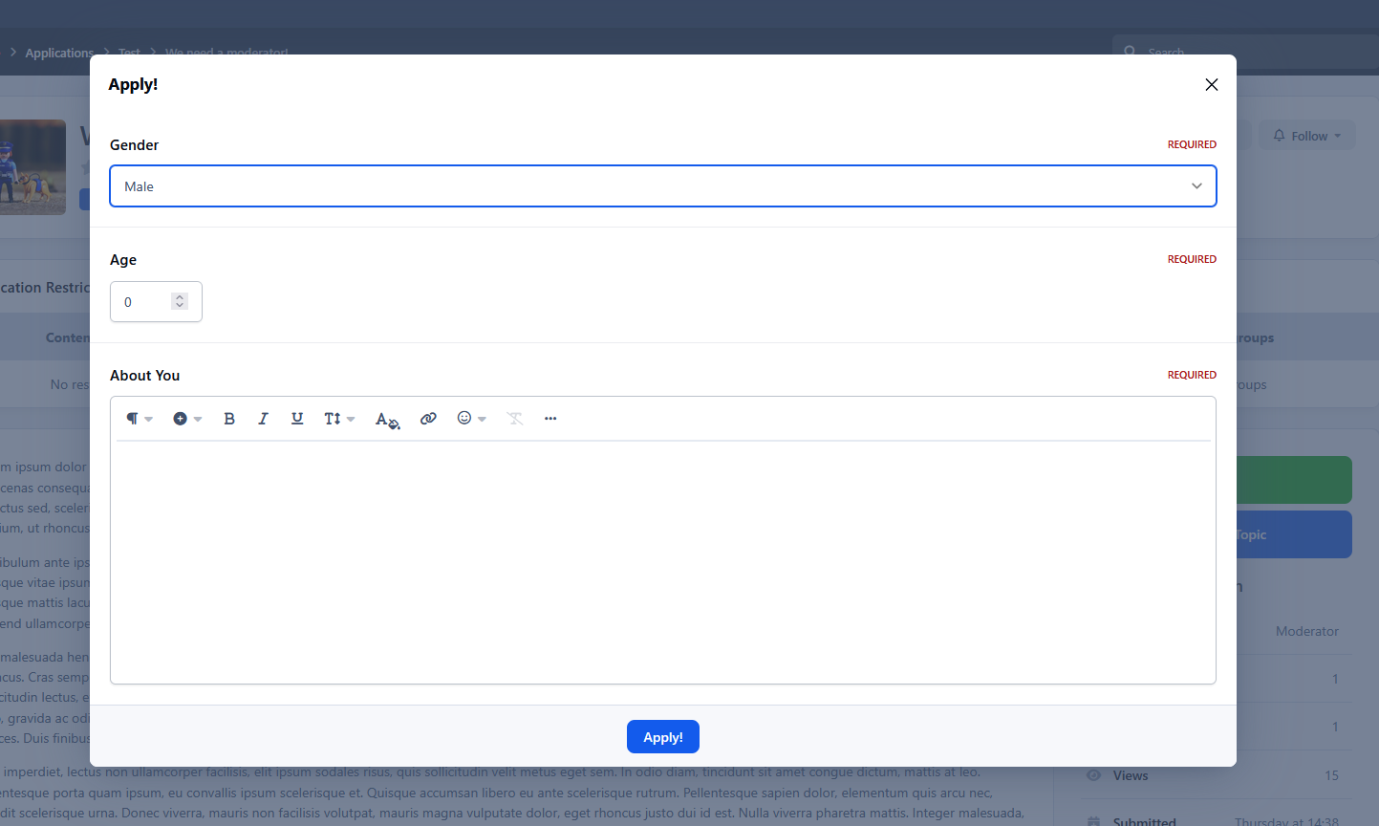Close the Apply! dialog

coord(1211,85)
